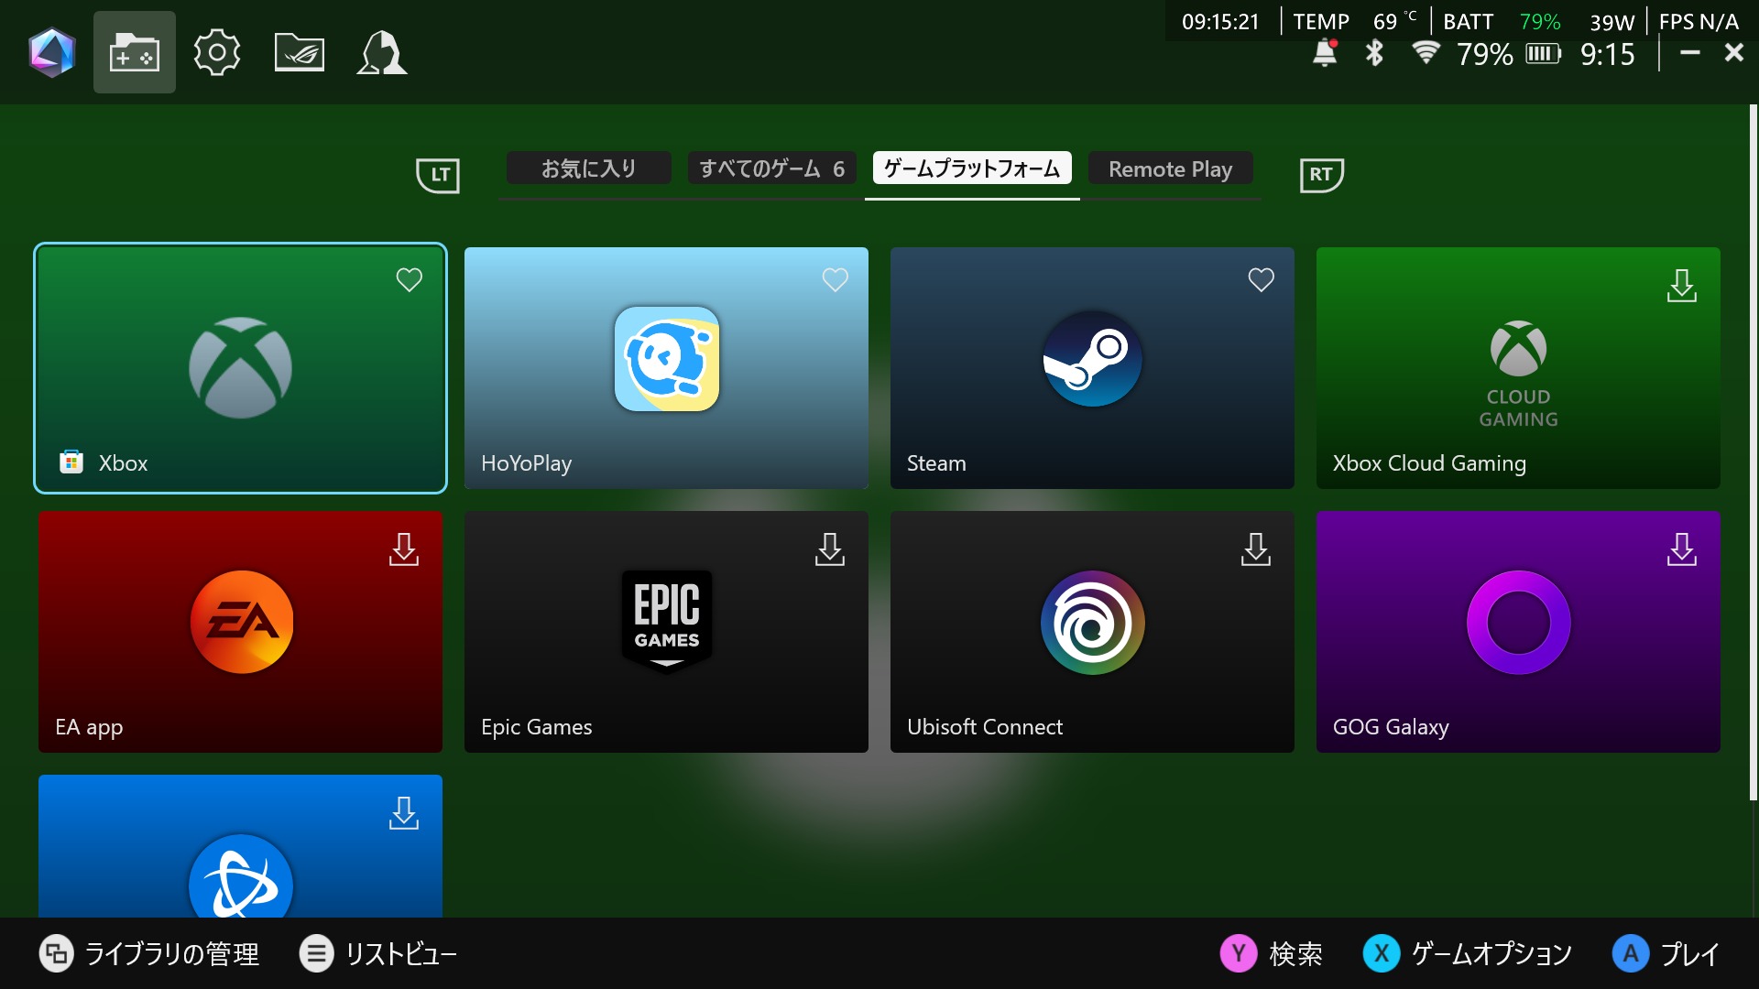This screenshot has width=1759, height=989.
Task: Favorite the Xbox tile heart
Action: [410, 279]
